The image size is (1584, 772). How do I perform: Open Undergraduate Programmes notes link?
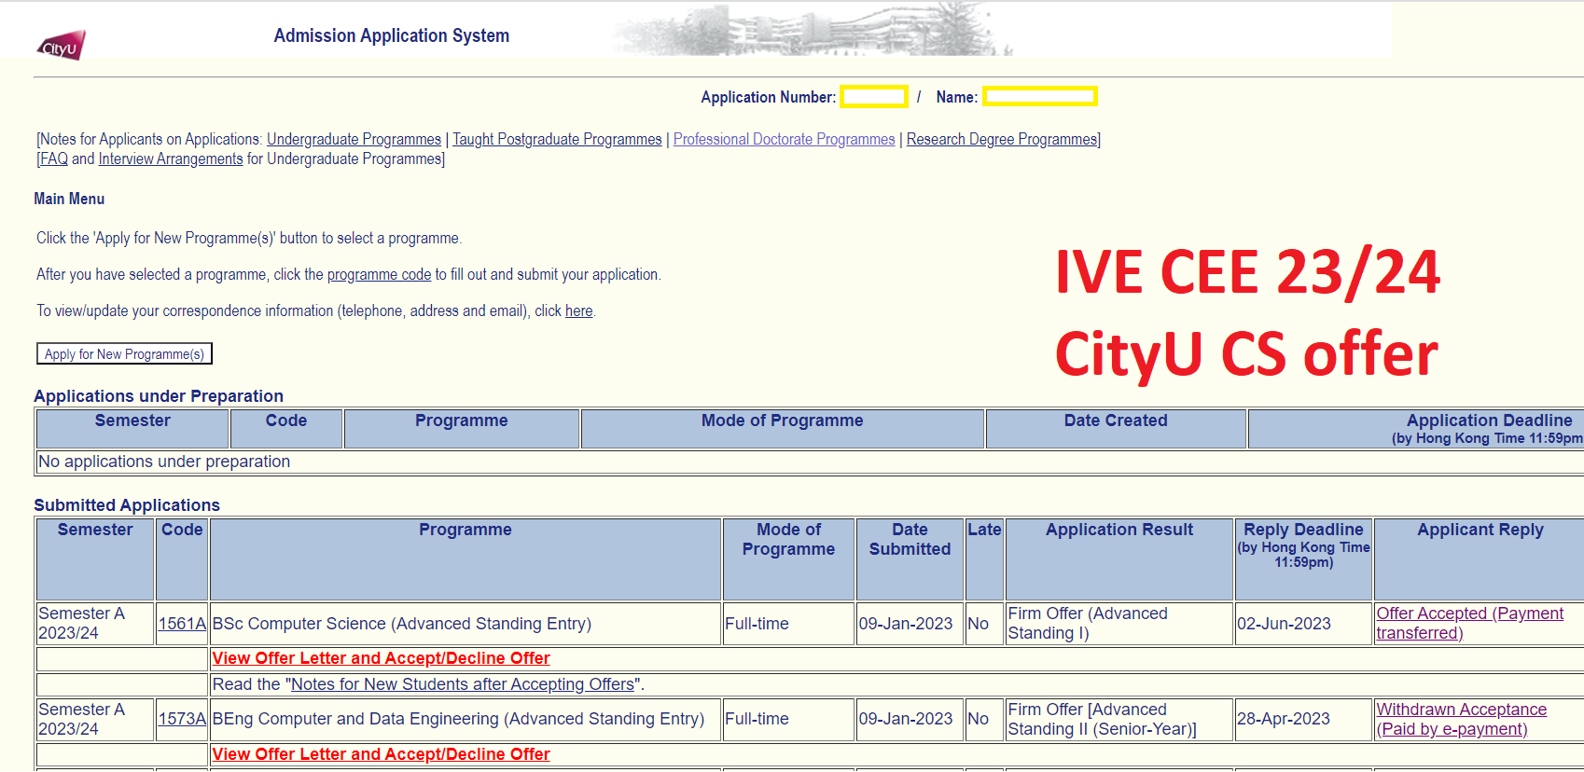pos(354,139)
